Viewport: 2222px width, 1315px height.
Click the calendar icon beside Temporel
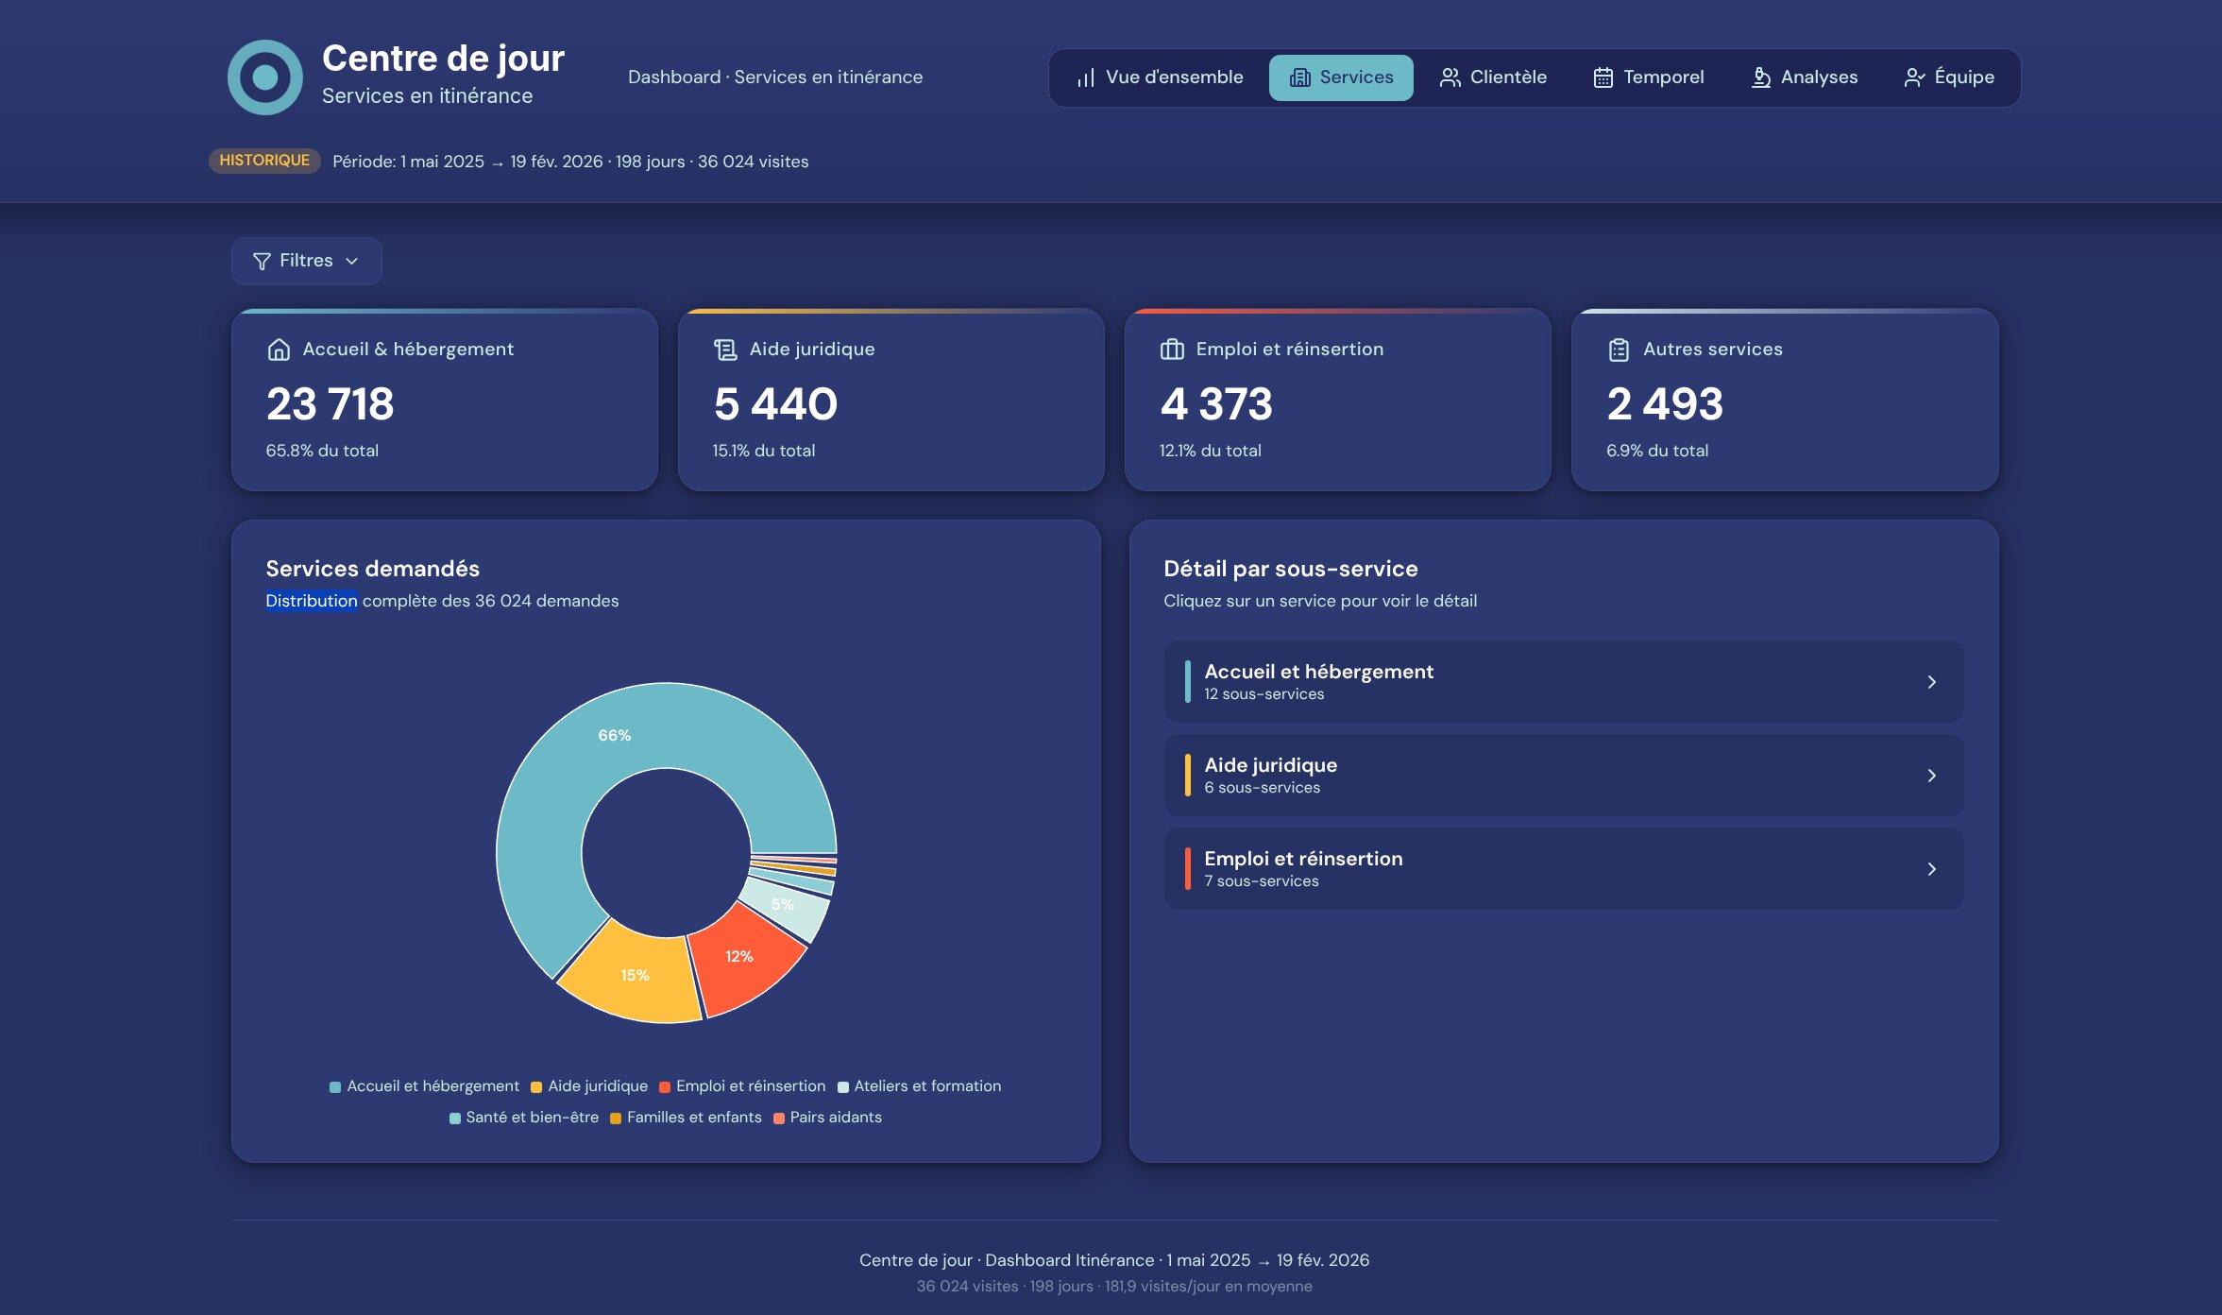tap(1603, 77)
